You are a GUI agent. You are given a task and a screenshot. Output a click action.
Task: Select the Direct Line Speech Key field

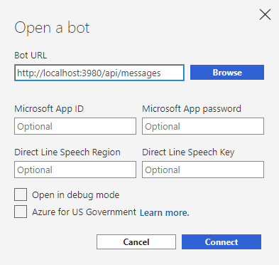(x=203, y=170)
